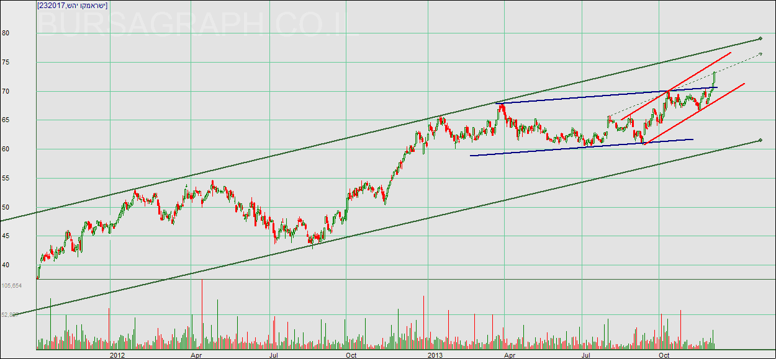776x359 pixels.
Task: Select the lower red rising channel line
Action: point(694,113)
